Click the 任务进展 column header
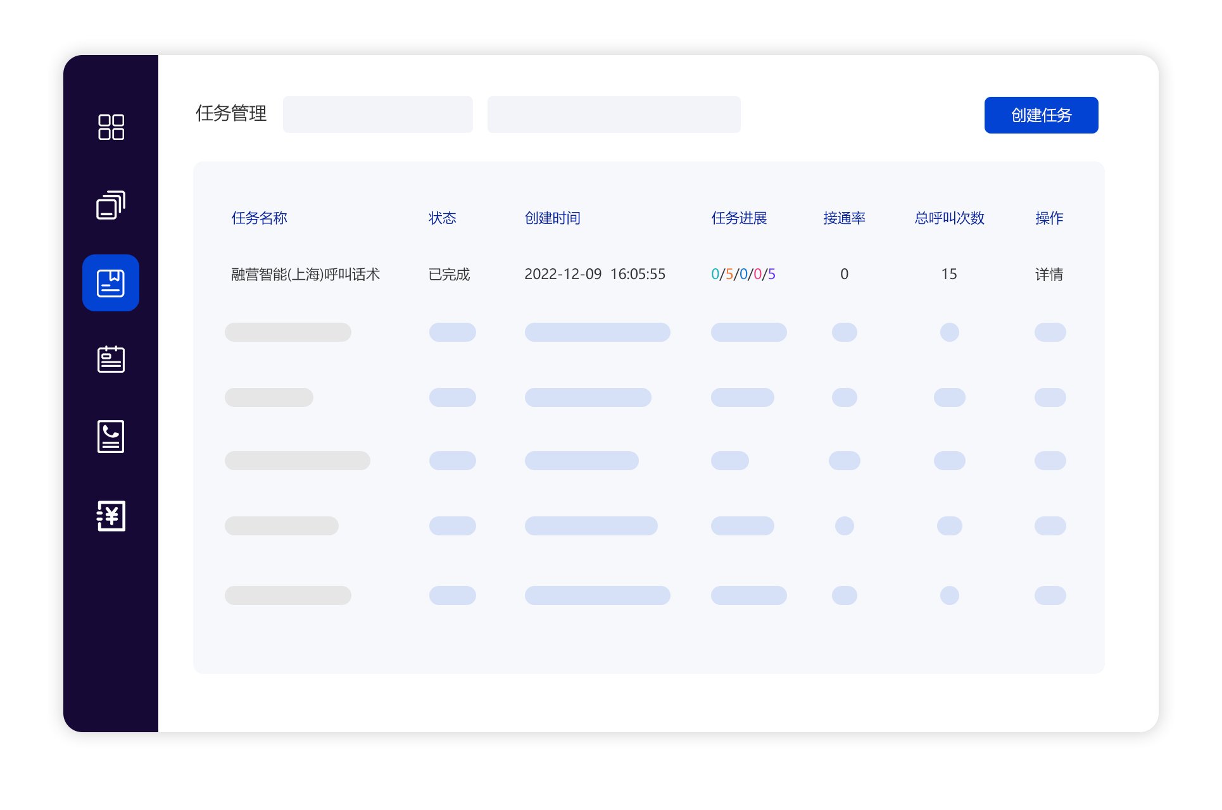Viewport: 1222px width, 810px height. pos(739,218)
